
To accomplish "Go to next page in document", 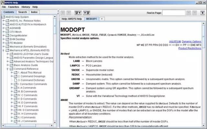I will pos(87,13).
